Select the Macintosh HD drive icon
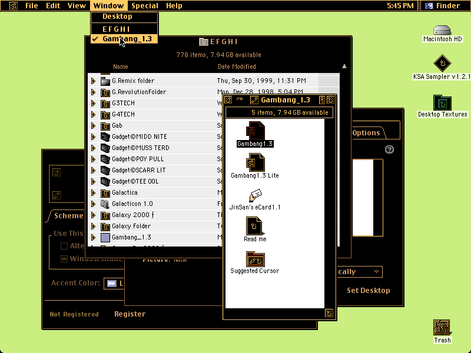This screenshot has height=353, width=471. coord(442,30)
